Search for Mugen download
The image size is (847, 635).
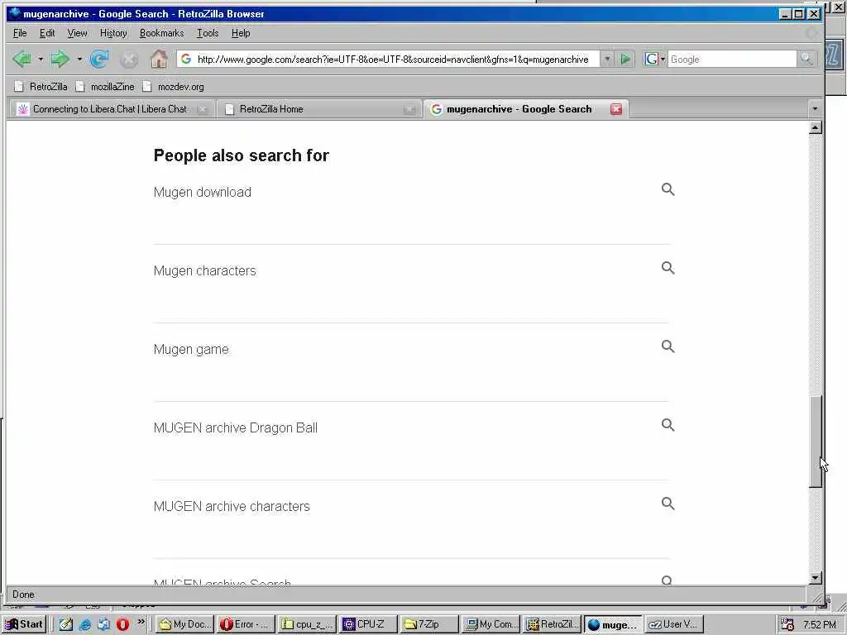point(203,192)
